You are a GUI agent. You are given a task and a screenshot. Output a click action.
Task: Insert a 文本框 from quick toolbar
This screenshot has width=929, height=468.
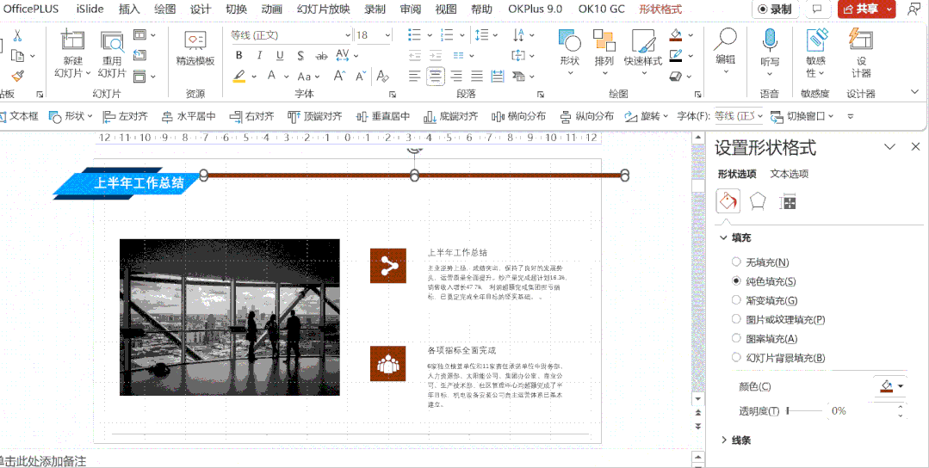coord(18,116)
